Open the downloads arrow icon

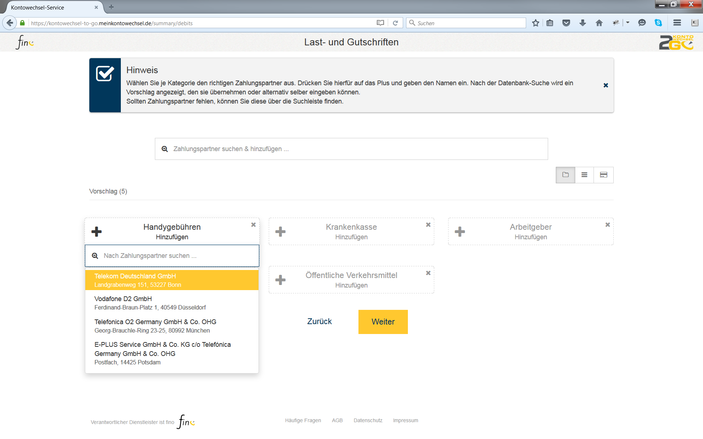click(x=583, y=23)
